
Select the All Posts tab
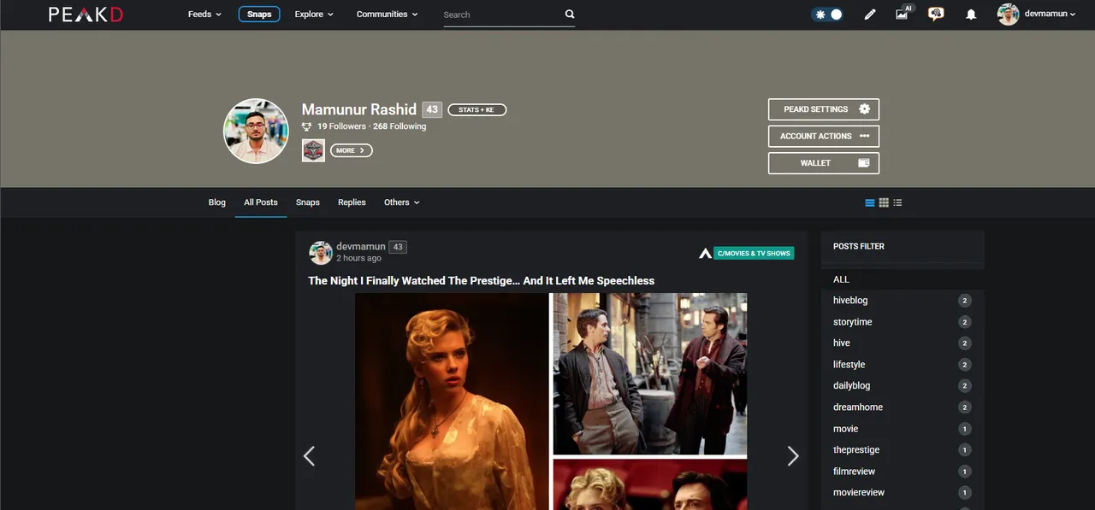(261, 202)
